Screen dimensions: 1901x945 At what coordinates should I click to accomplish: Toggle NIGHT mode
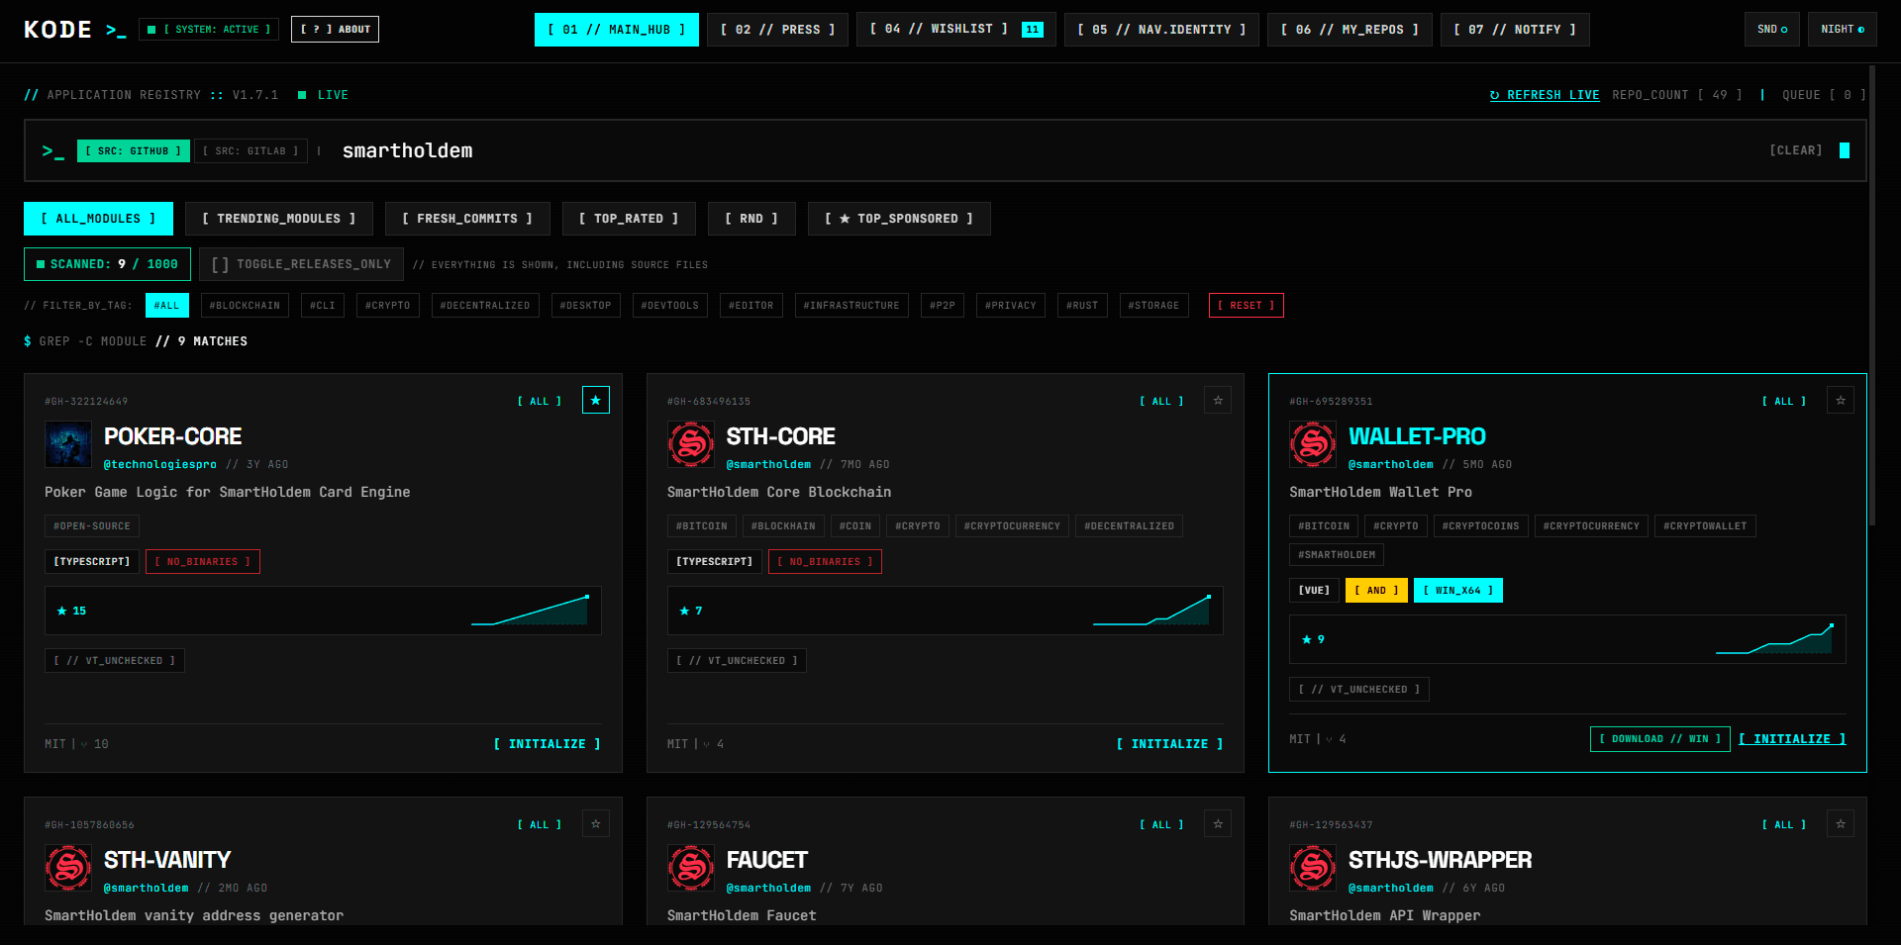click(x=1842, y=30)
